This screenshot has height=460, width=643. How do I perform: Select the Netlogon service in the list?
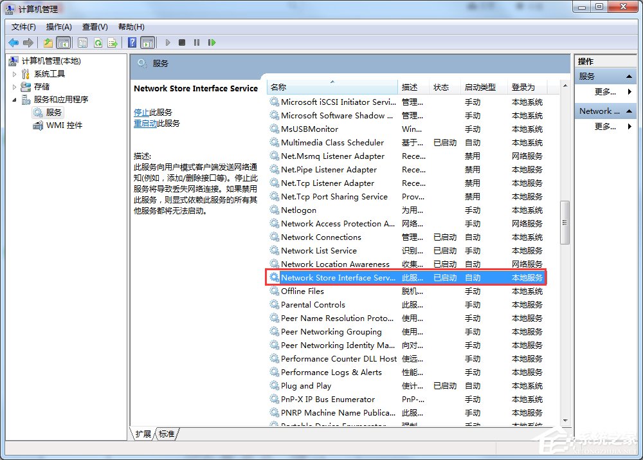pyautogui.click(x=300, y=210)
